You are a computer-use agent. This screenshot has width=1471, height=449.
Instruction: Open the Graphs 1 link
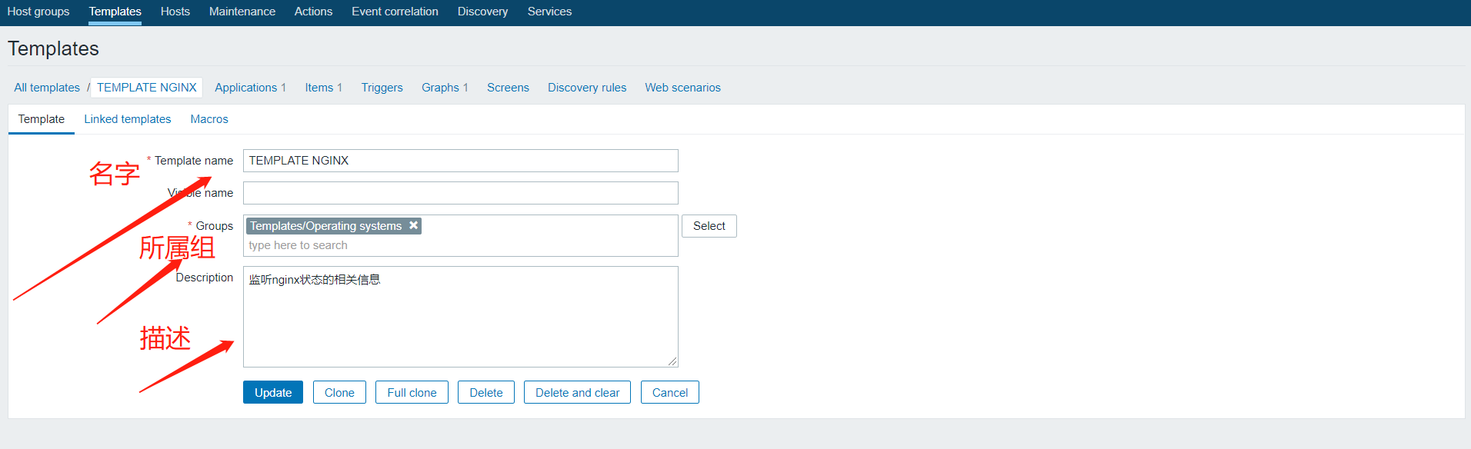[x=445, y=88]
